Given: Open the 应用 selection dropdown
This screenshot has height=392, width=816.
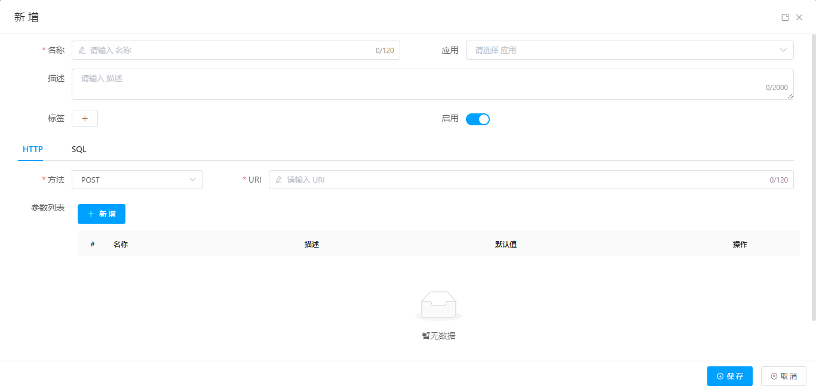Looking at the screenshot, I should click(x=630, y=50).
